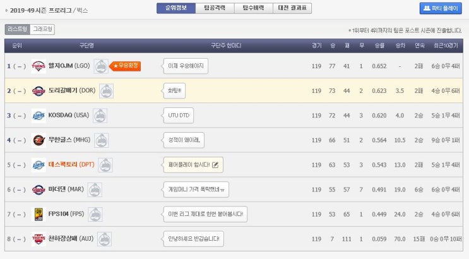Click the 우승확정 badge
The height and width of the screenshot is (259, 469).
[125, 66]
